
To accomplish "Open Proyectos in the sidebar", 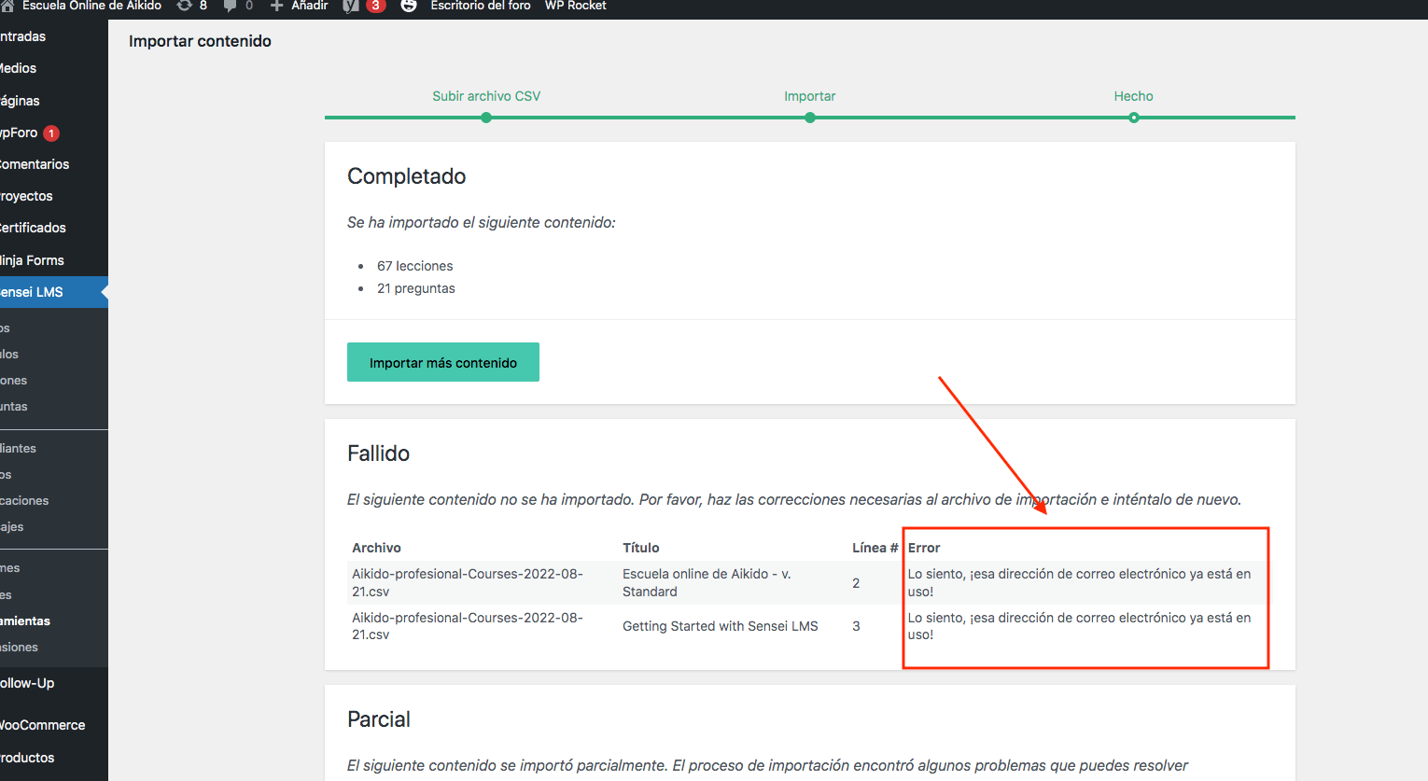I will [26, 196].
